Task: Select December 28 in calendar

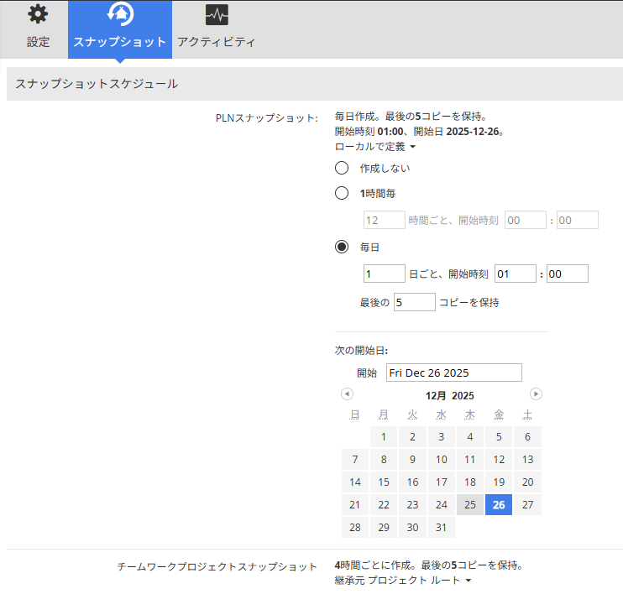Action: (x=355, y=527)
